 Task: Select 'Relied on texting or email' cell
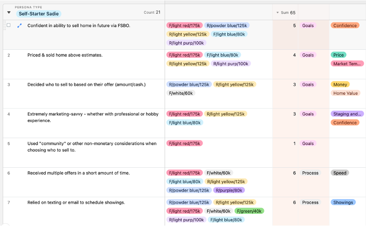tap(76, 202)
